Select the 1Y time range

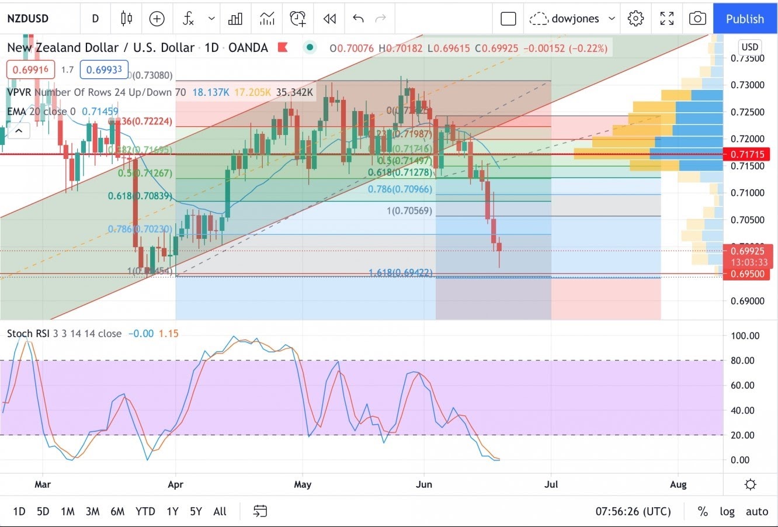click(x=172, y=511)
